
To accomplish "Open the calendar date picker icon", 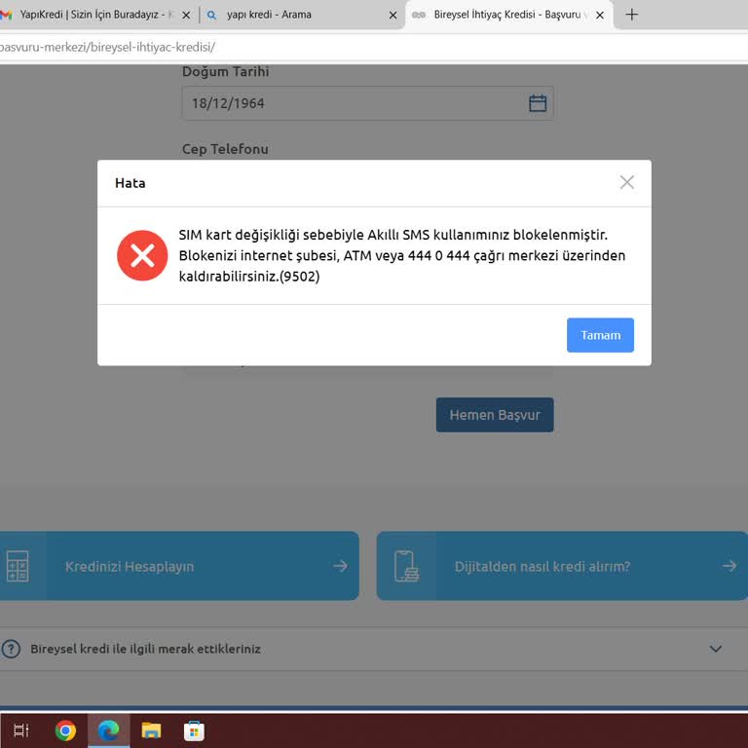I will 538,103.
